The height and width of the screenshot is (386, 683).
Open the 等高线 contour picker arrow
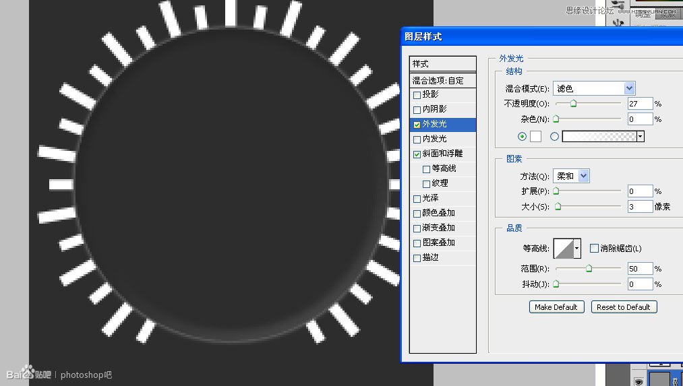576,249
